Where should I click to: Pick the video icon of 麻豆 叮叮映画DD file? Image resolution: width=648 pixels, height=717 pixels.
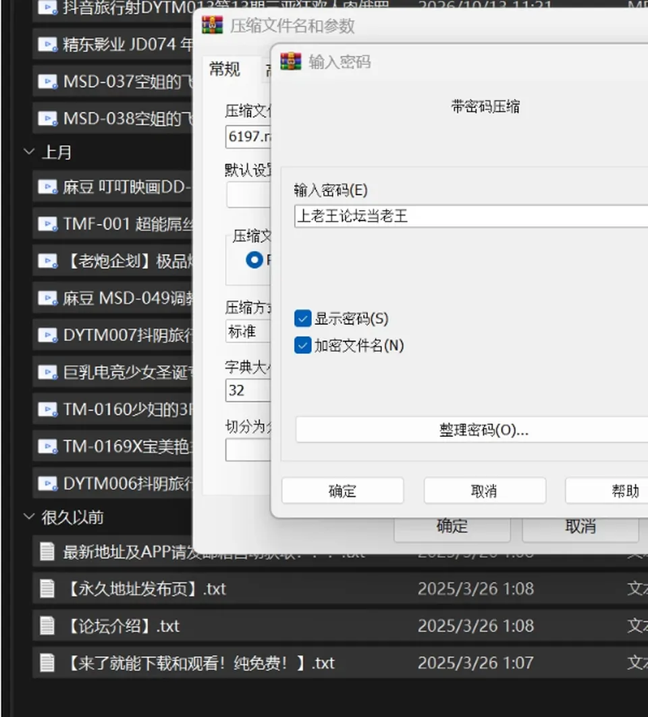47,187
